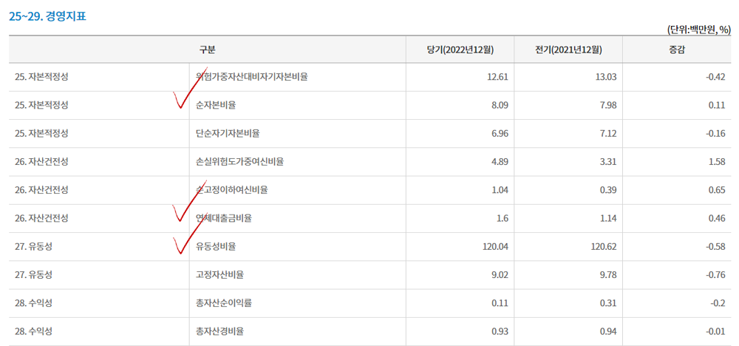Screen dimensions: 739x346
Task: Select the 순고정이하여신비율 row label
Action: 231,190
